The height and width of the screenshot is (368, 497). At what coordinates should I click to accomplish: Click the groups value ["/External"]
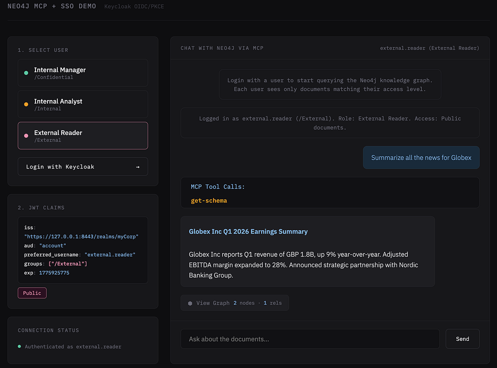68,264
